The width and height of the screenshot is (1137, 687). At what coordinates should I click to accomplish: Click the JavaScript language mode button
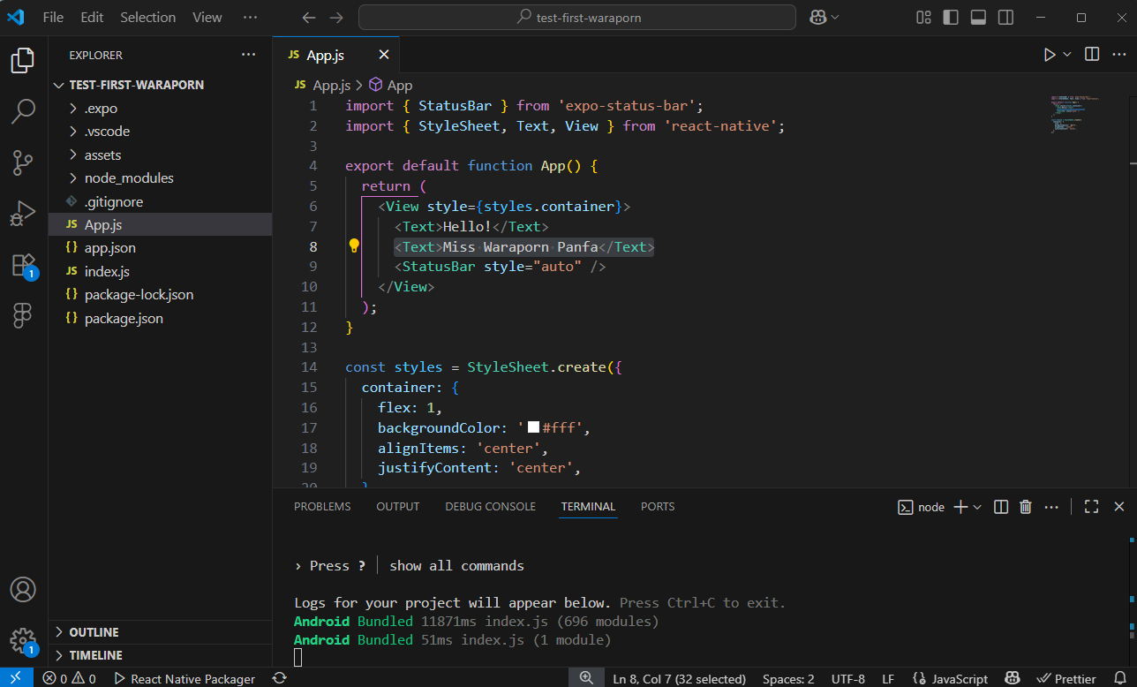pos(960,679)
